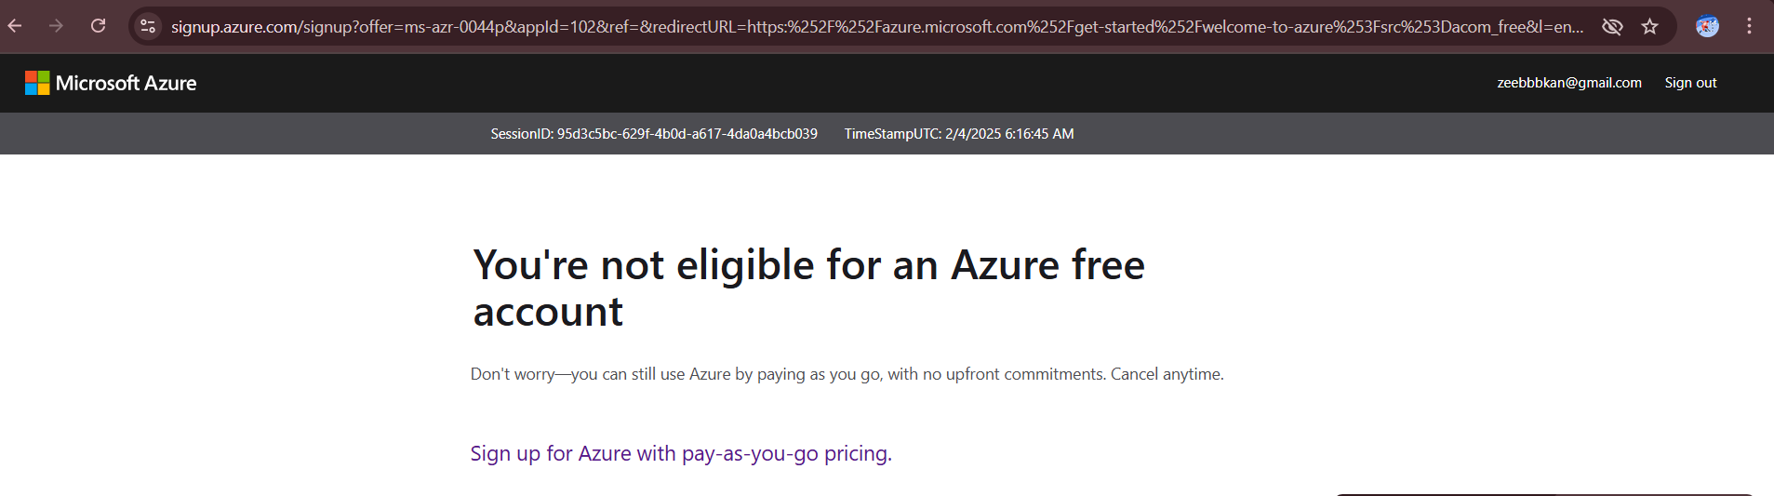
Task: Open the Chrome three-dot menu
Action: click(1749, 26)
